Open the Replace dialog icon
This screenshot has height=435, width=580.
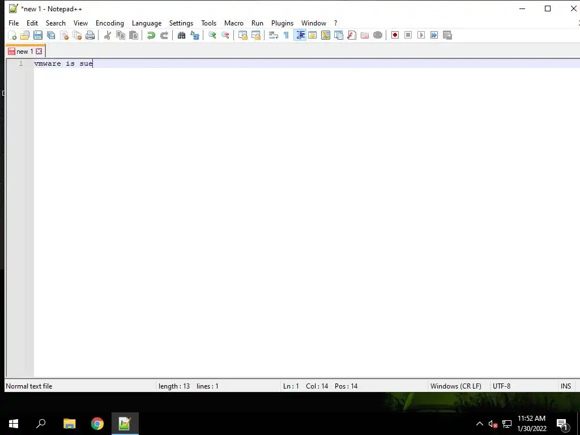point(195,35)
